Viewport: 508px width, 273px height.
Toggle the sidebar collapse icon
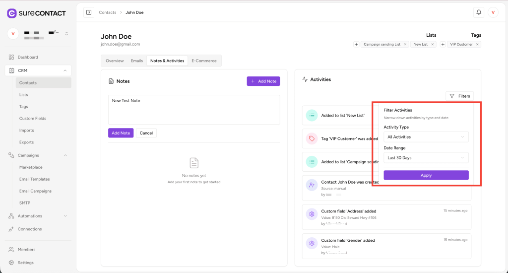coord(89,12)
